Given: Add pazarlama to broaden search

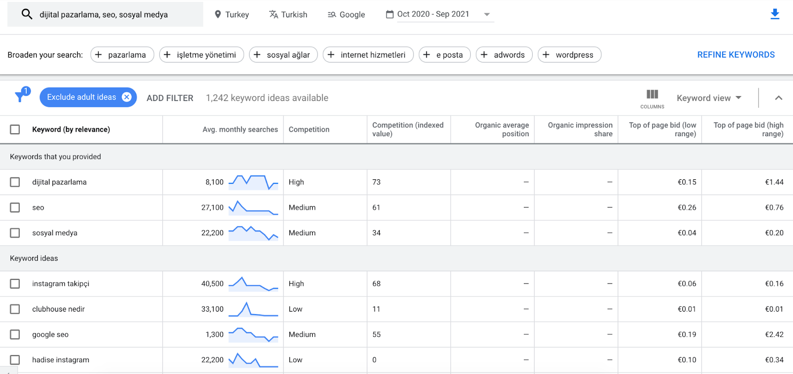Looking at the screenshot, I should coord(122,54).
